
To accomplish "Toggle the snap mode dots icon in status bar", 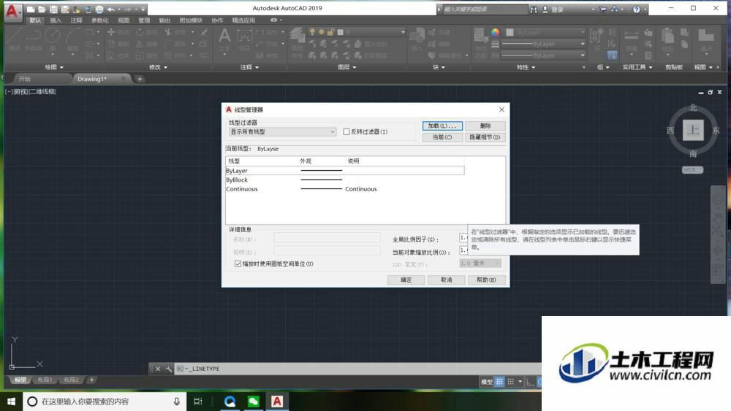I will coord(511,382).
